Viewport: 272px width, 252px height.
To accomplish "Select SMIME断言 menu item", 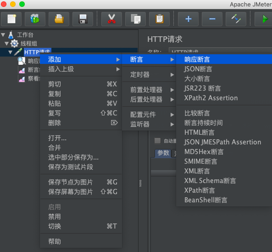I will (224, 161).
